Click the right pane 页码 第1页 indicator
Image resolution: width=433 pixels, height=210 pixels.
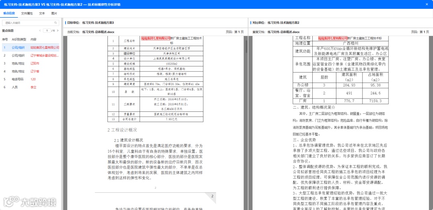click(420, 32)
